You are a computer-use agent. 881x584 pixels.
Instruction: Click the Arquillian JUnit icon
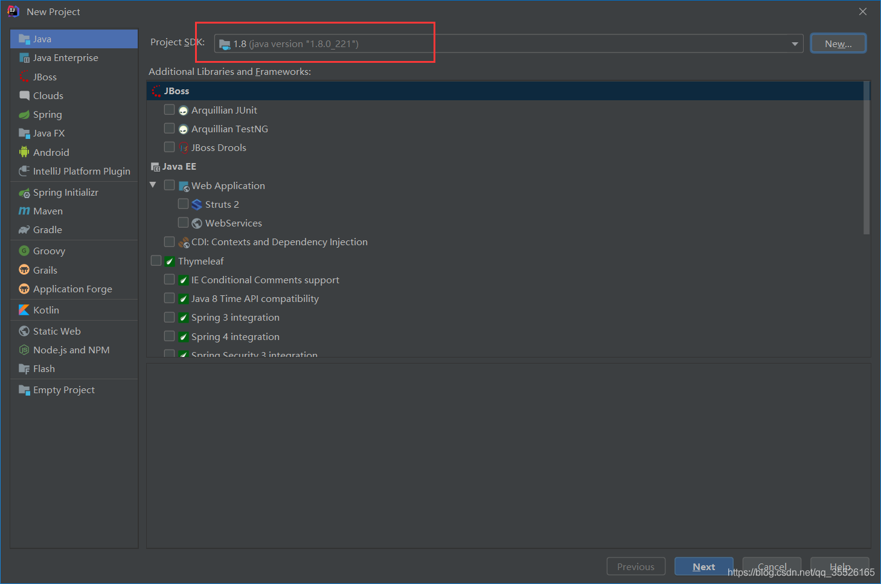click(x=184, y=111)
